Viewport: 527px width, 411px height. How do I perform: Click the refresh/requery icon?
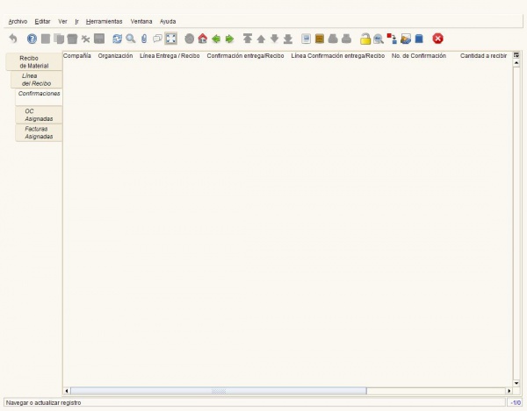click(x=117, y=39)
